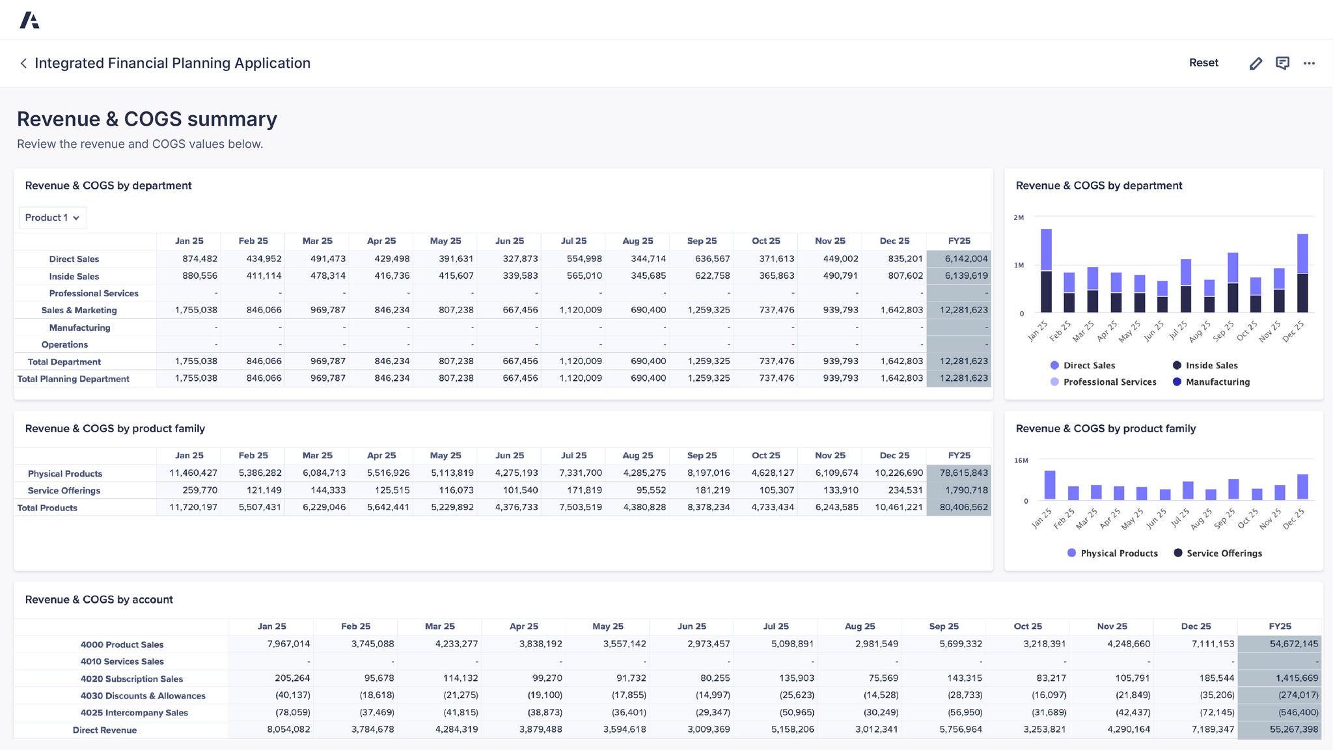Open the comments panel icon

pos(1283,63)
